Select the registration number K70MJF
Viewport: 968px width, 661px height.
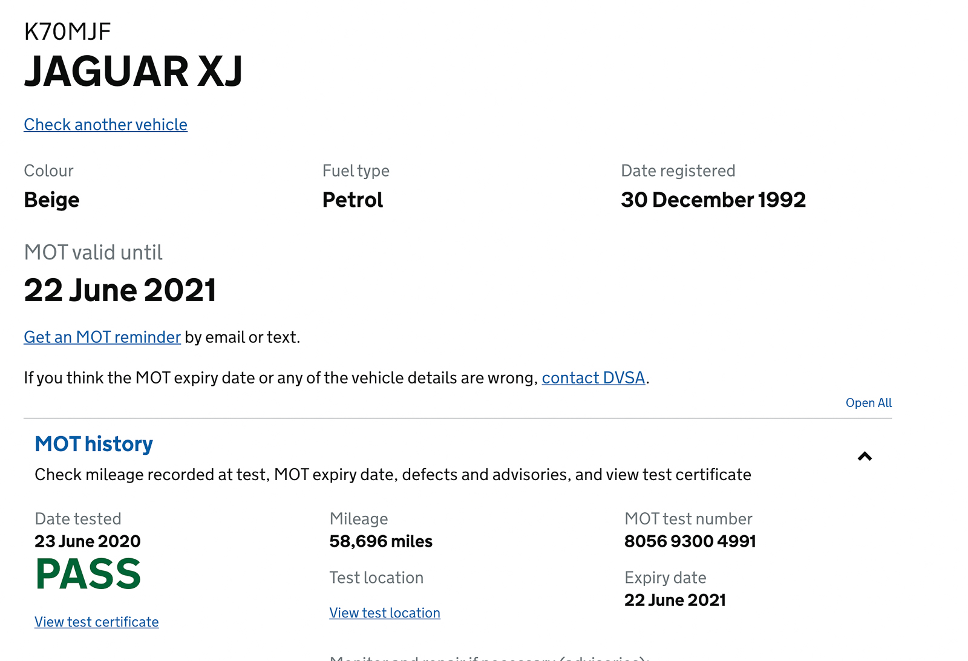point(67,32)
